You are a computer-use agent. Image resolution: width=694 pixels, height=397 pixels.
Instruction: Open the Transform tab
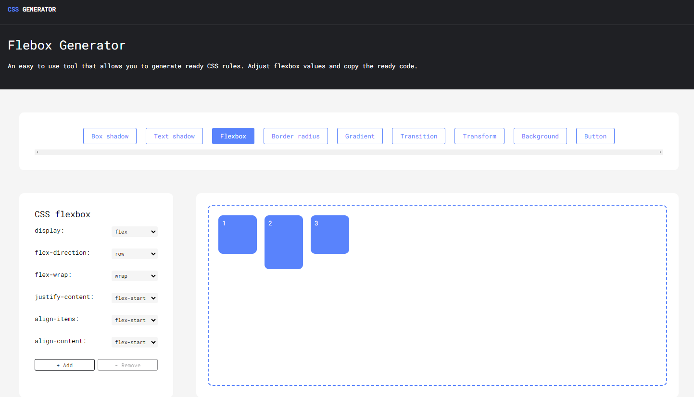tap(479, 136)
